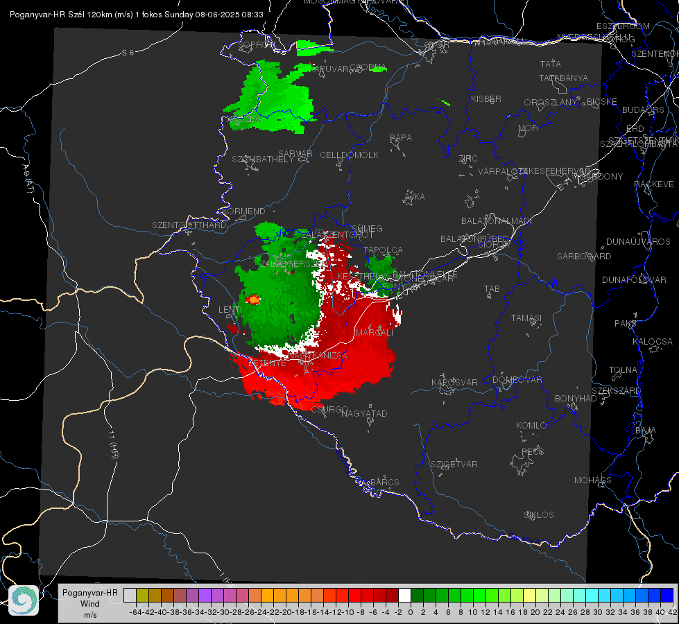Click the SZOMBATHELY city label
Viewport: 679px width, 624px height.
click(263, 159)
